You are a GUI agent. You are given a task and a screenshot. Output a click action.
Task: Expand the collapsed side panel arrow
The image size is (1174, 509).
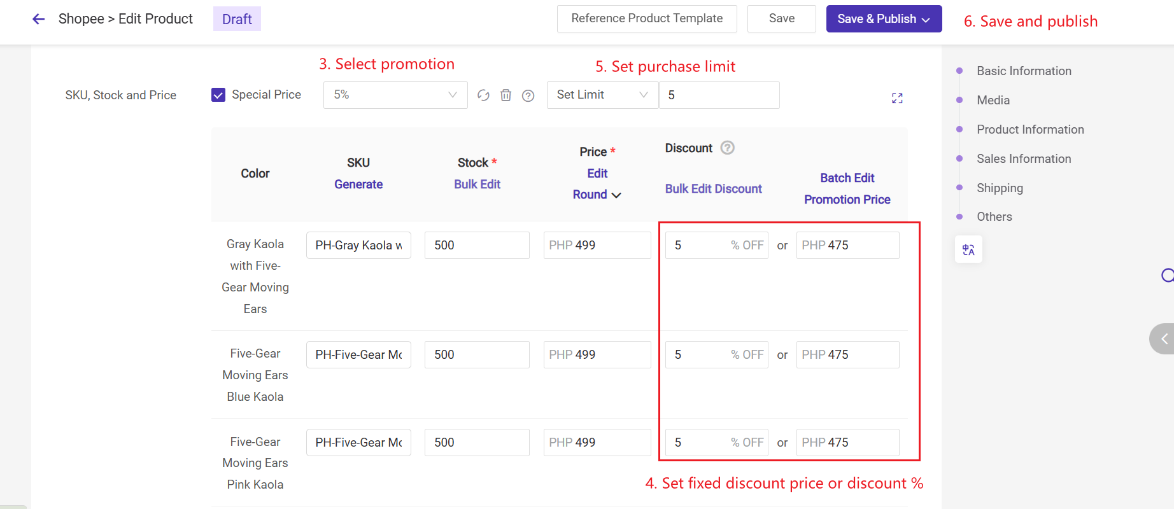pyautogui.click(x=1163, y=338)
